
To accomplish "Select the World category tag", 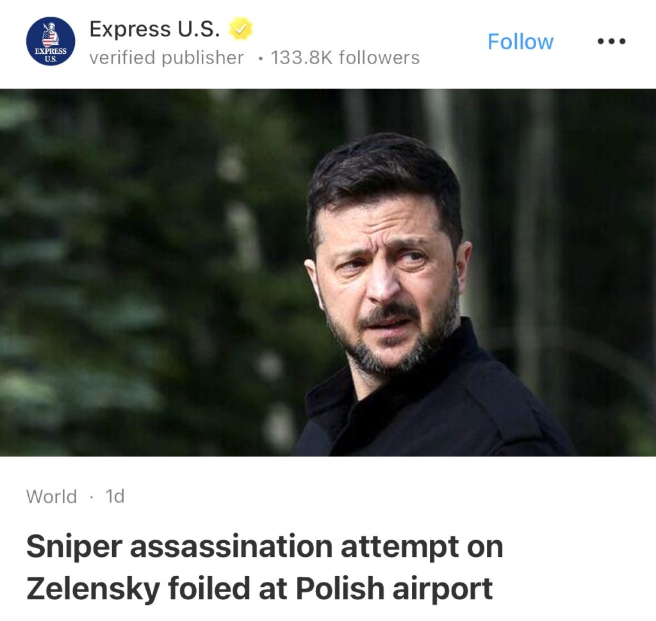I will tap(51, 497).
